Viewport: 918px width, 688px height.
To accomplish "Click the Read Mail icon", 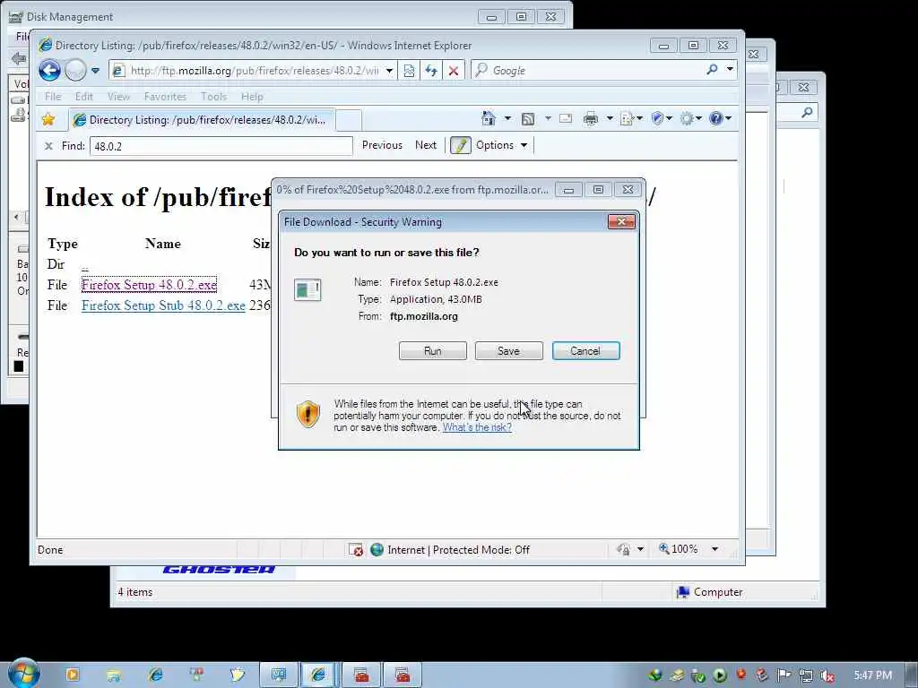I will pos(566,119).
